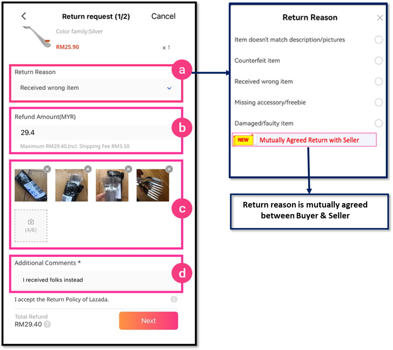Edit the Refund Amount field showing 29.4
393x350 pixels.
96,133
